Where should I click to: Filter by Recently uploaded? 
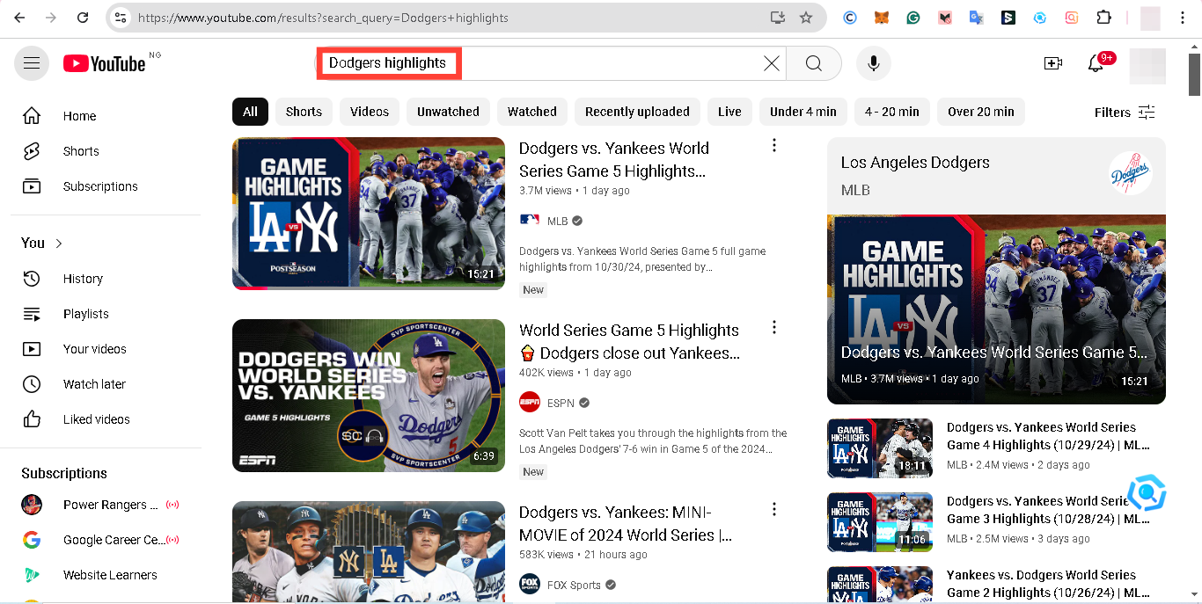(x=637, y=112)
